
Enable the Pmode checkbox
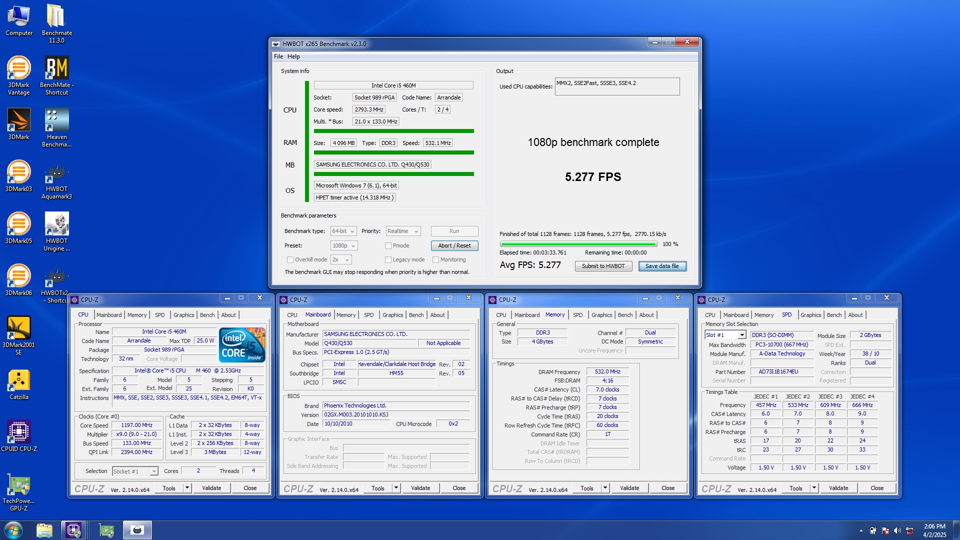(x=388, y=245)
